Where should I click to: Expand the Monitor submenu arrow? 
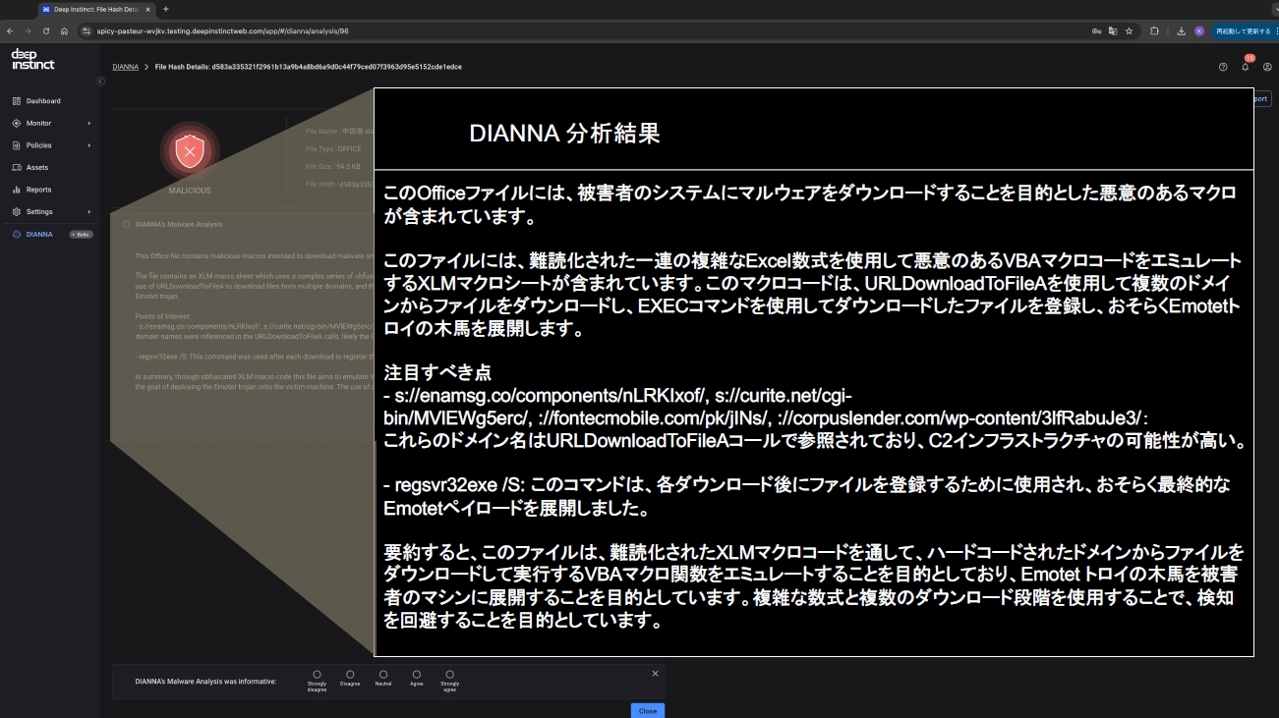(x=88, y=123)
